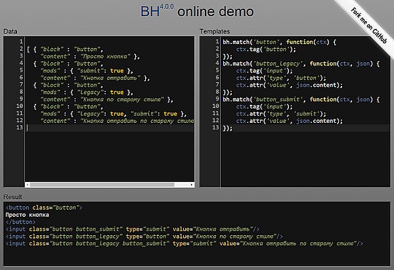This screenshot has height=270, width=394.
Task: Click Data line "Кнопка по старому стилю"
Action: (x=106, y=99)
